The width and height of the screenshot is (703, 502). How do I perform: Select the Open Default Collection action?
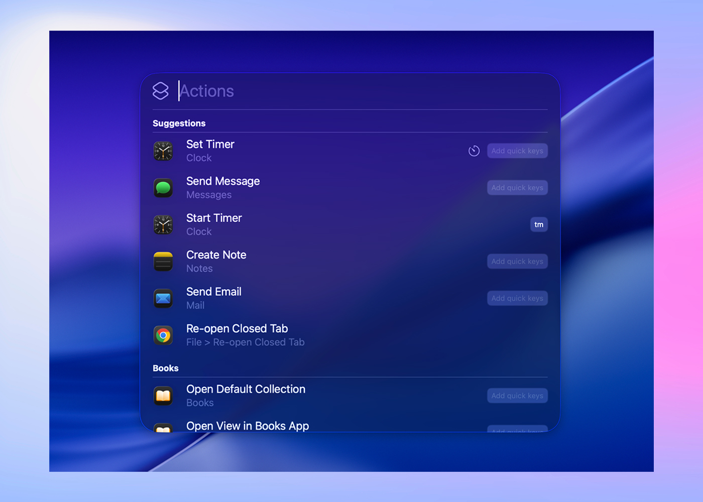pos(301,396)
